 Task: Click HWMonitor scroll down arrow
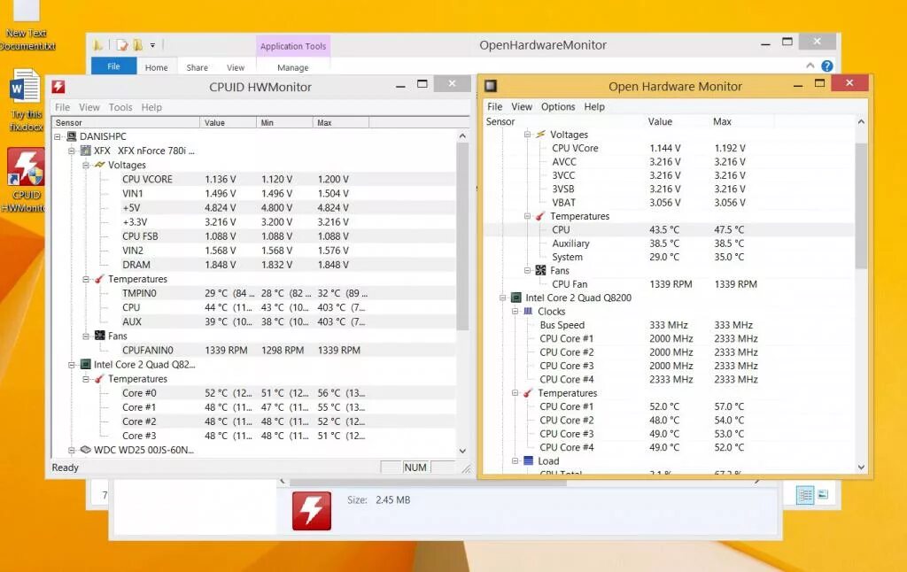coord(462,451)
